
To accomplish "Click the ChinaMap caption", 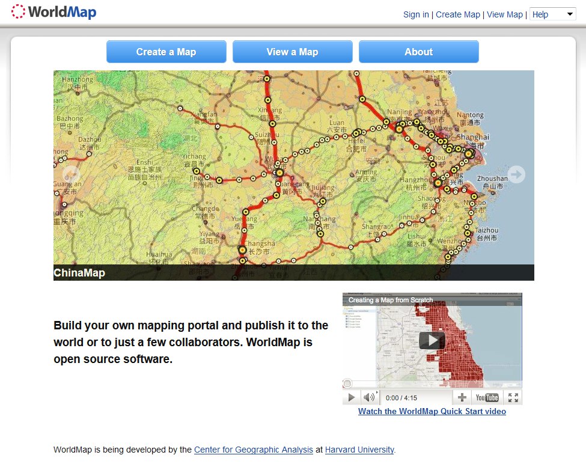I will pyautogui.click(x=79, y=273).
